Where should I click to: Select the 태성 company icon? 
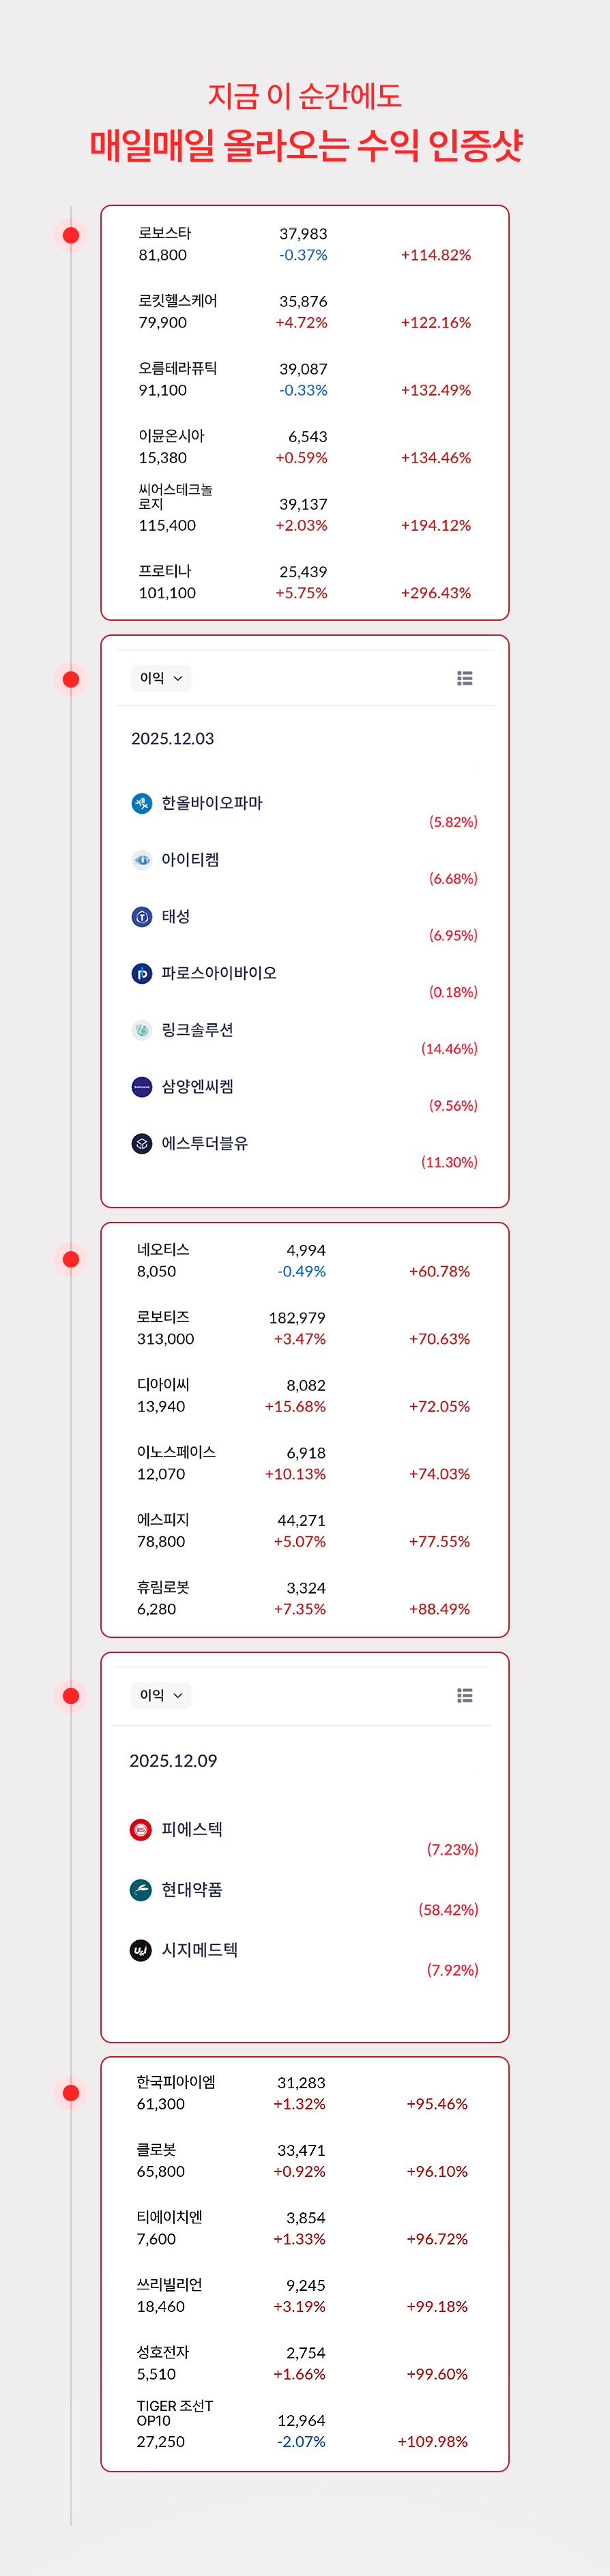click(142, 916)
